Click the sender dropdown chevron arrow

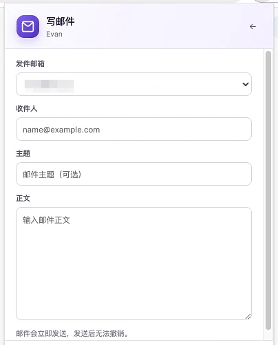click(x=246, y=84)
